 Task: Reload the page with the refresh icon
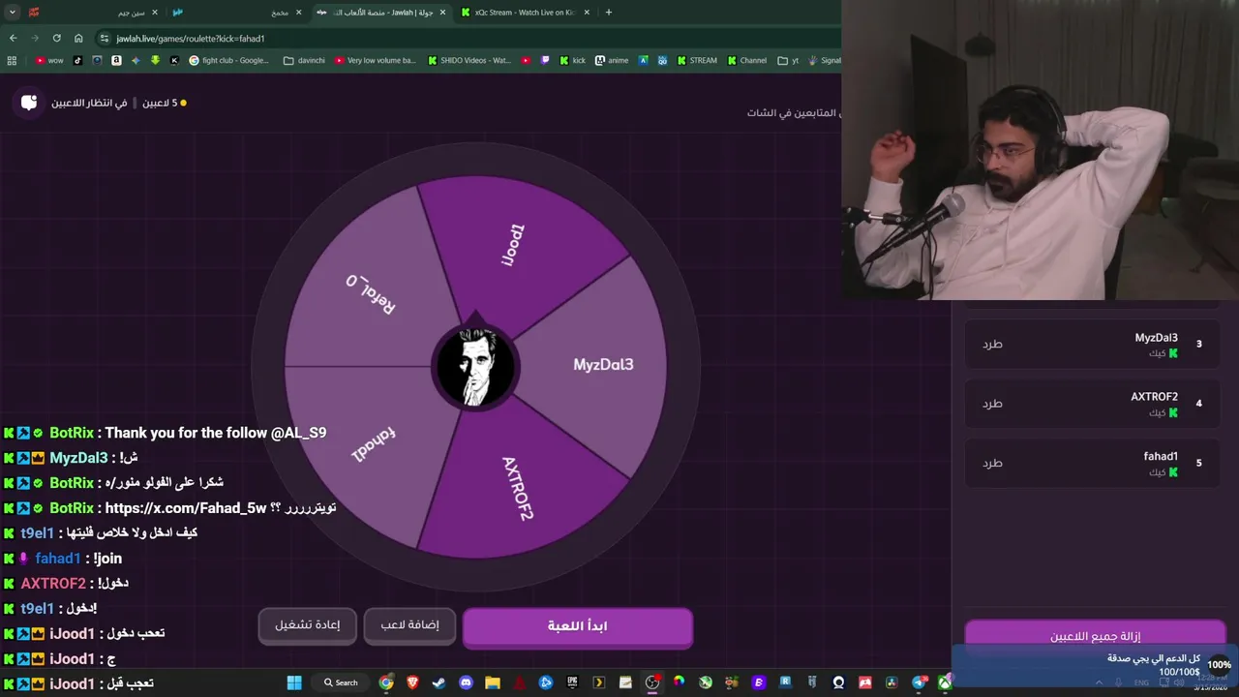click(56, 39)
